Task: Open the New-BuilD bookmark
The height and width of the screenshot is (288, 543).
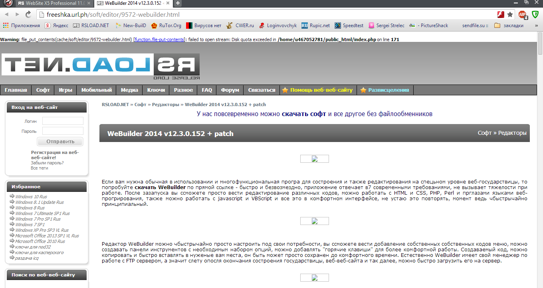Action: 131,26
